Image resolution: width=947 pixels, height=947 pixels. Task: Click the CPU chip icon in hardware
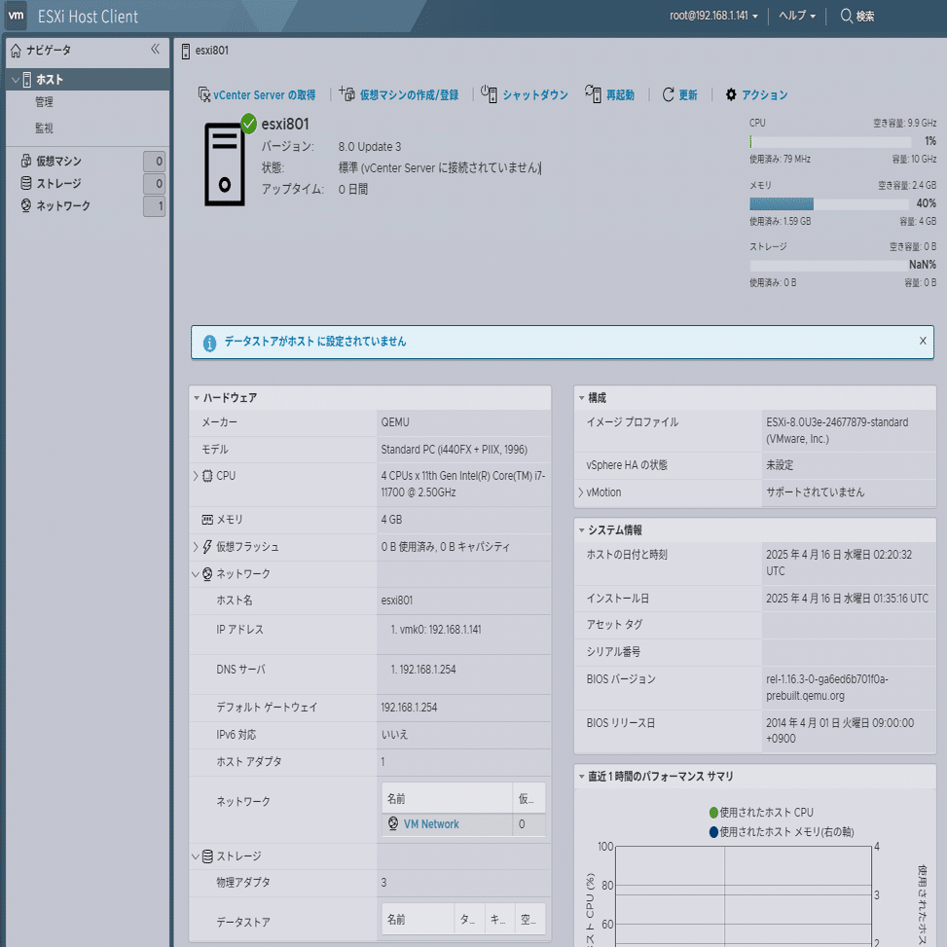[x=207, y=476]
